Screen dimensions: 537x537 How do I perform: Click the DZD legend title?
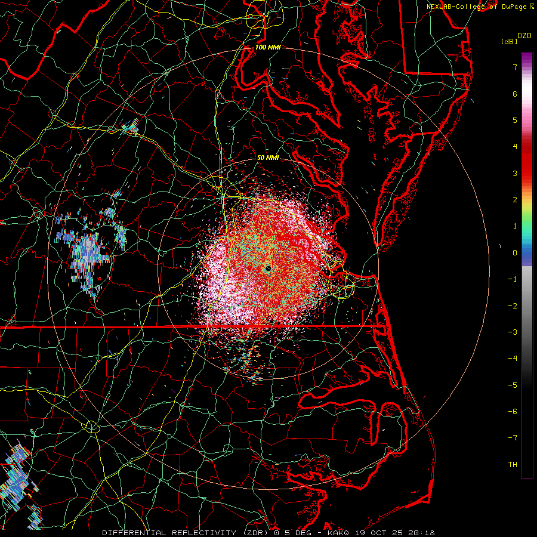(524, 36)
